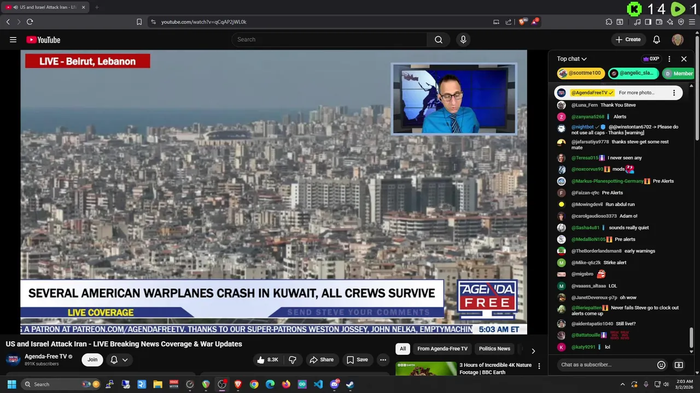700x393 pixels.
Task: Click the Join channel button
Action: (92, 360)
